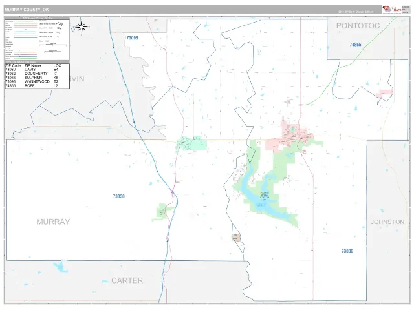Click the MURRAY county label
The width and height of the screenshot is (414, 310).
tap(53, 222)
